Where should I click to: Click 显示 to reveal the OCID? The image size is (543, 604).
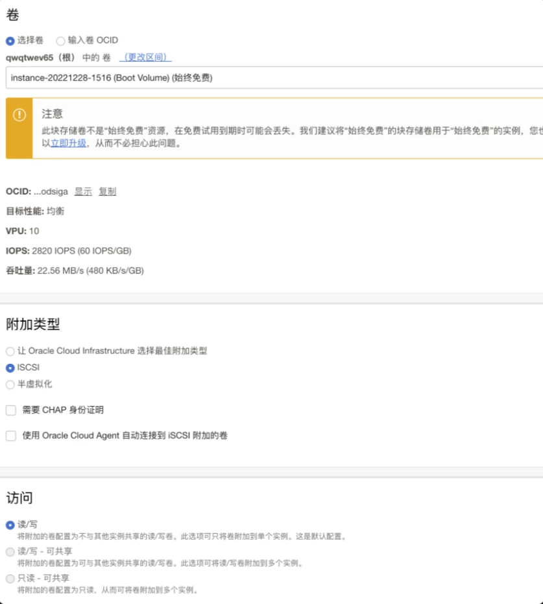point(83,191)
